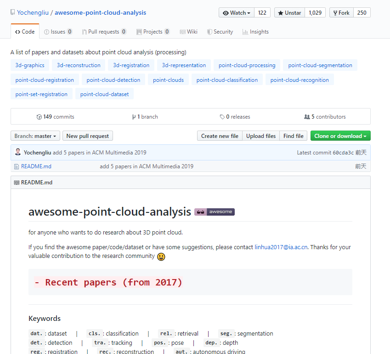Click the README.md header book icon
The width and height of the screenshot is (390, 354).
17,183
